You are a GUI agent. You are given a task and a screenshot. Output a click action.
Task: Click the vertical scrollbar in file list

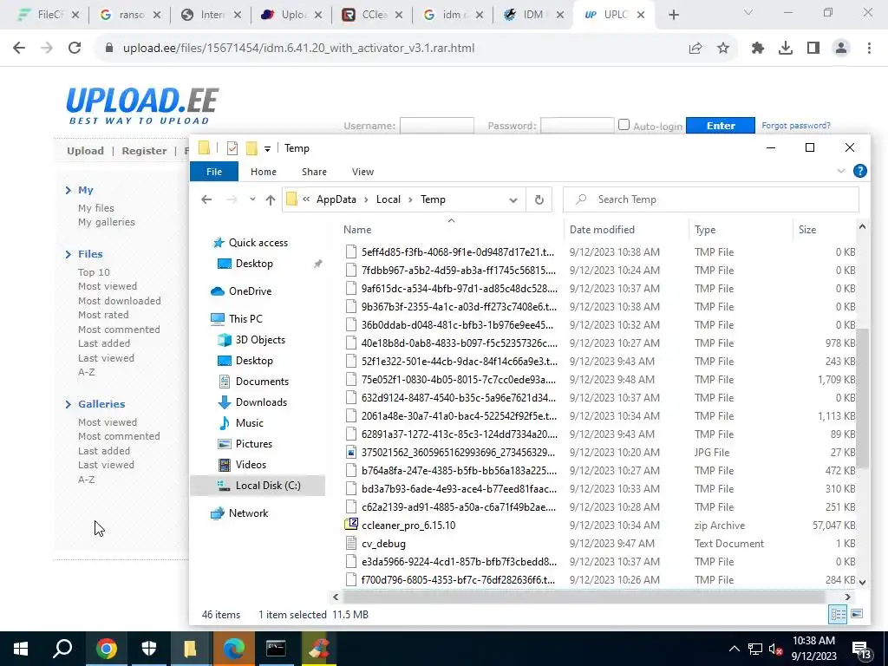862,398
